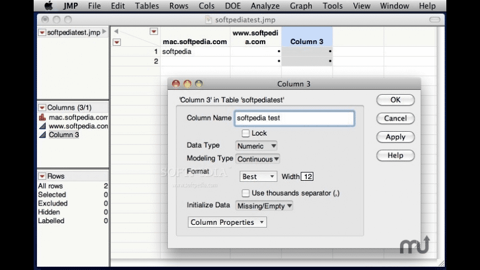Click continuous icon beside Column 3
The height and width of the screenshot is (270, 480).
click(42, 134)
